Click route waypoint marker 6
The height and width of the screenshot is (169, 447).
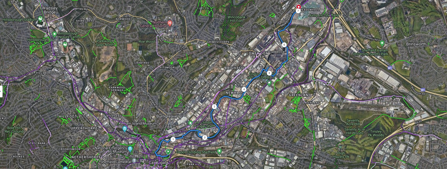point(284,45)
